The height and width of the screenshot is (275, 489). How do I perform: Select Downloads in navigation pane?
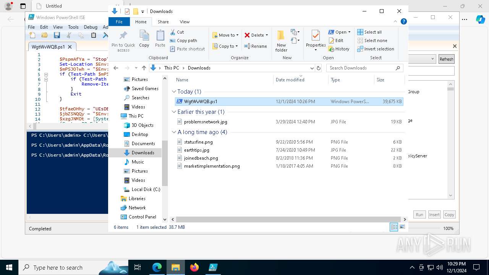(x=143, y=153)
